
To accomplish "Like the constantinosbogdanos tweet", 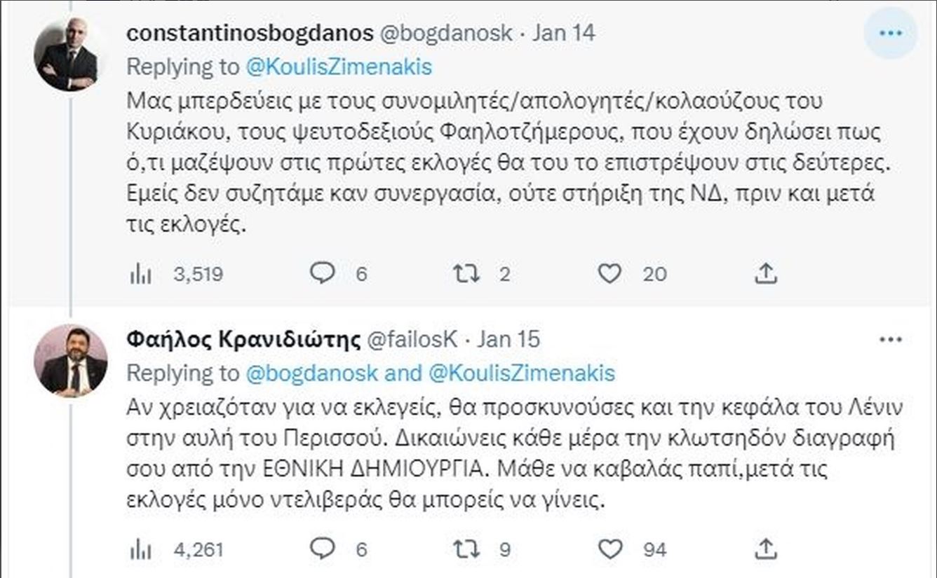I will 609,273.
